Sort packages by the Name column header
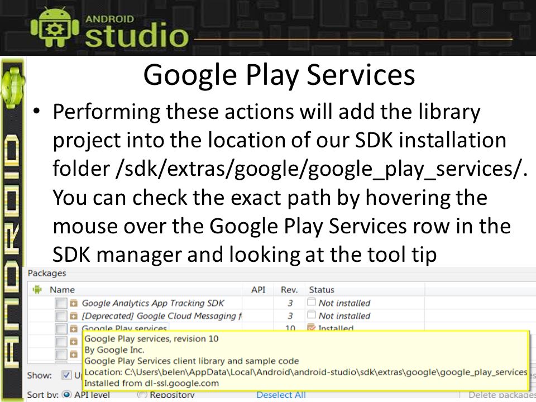536x402 pixels. [62, 290]
